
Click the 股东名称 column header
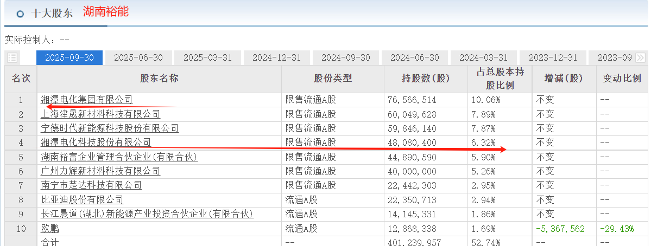pos(159,79)
